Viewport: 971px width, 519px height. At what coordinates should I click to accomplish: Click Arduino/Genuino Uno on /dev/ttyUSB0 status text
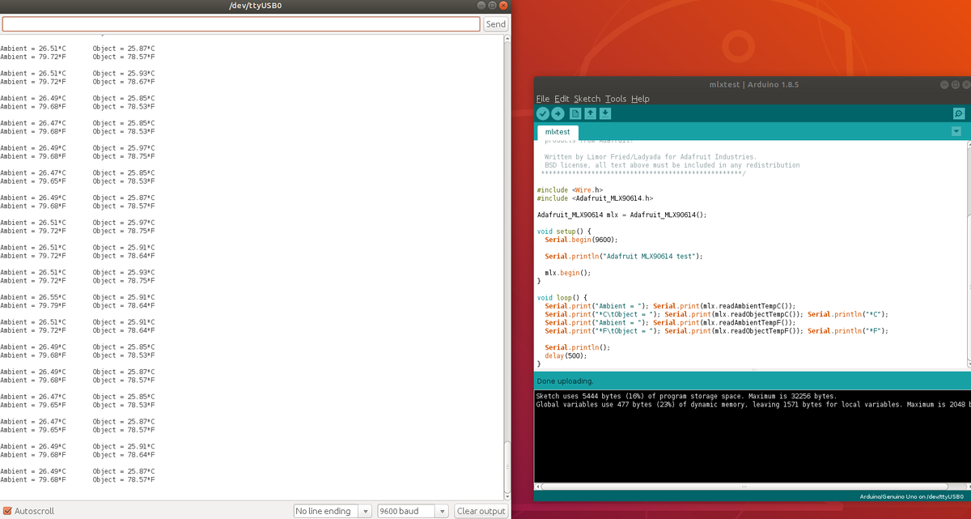tap(911, 496)
